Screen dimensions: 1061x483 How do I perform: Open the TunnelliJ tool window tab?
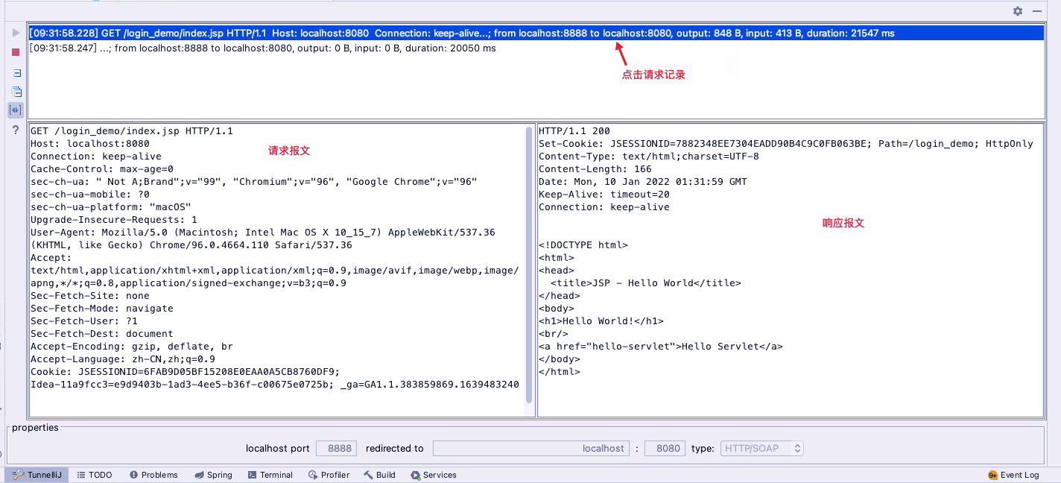[x=37, y=475]
